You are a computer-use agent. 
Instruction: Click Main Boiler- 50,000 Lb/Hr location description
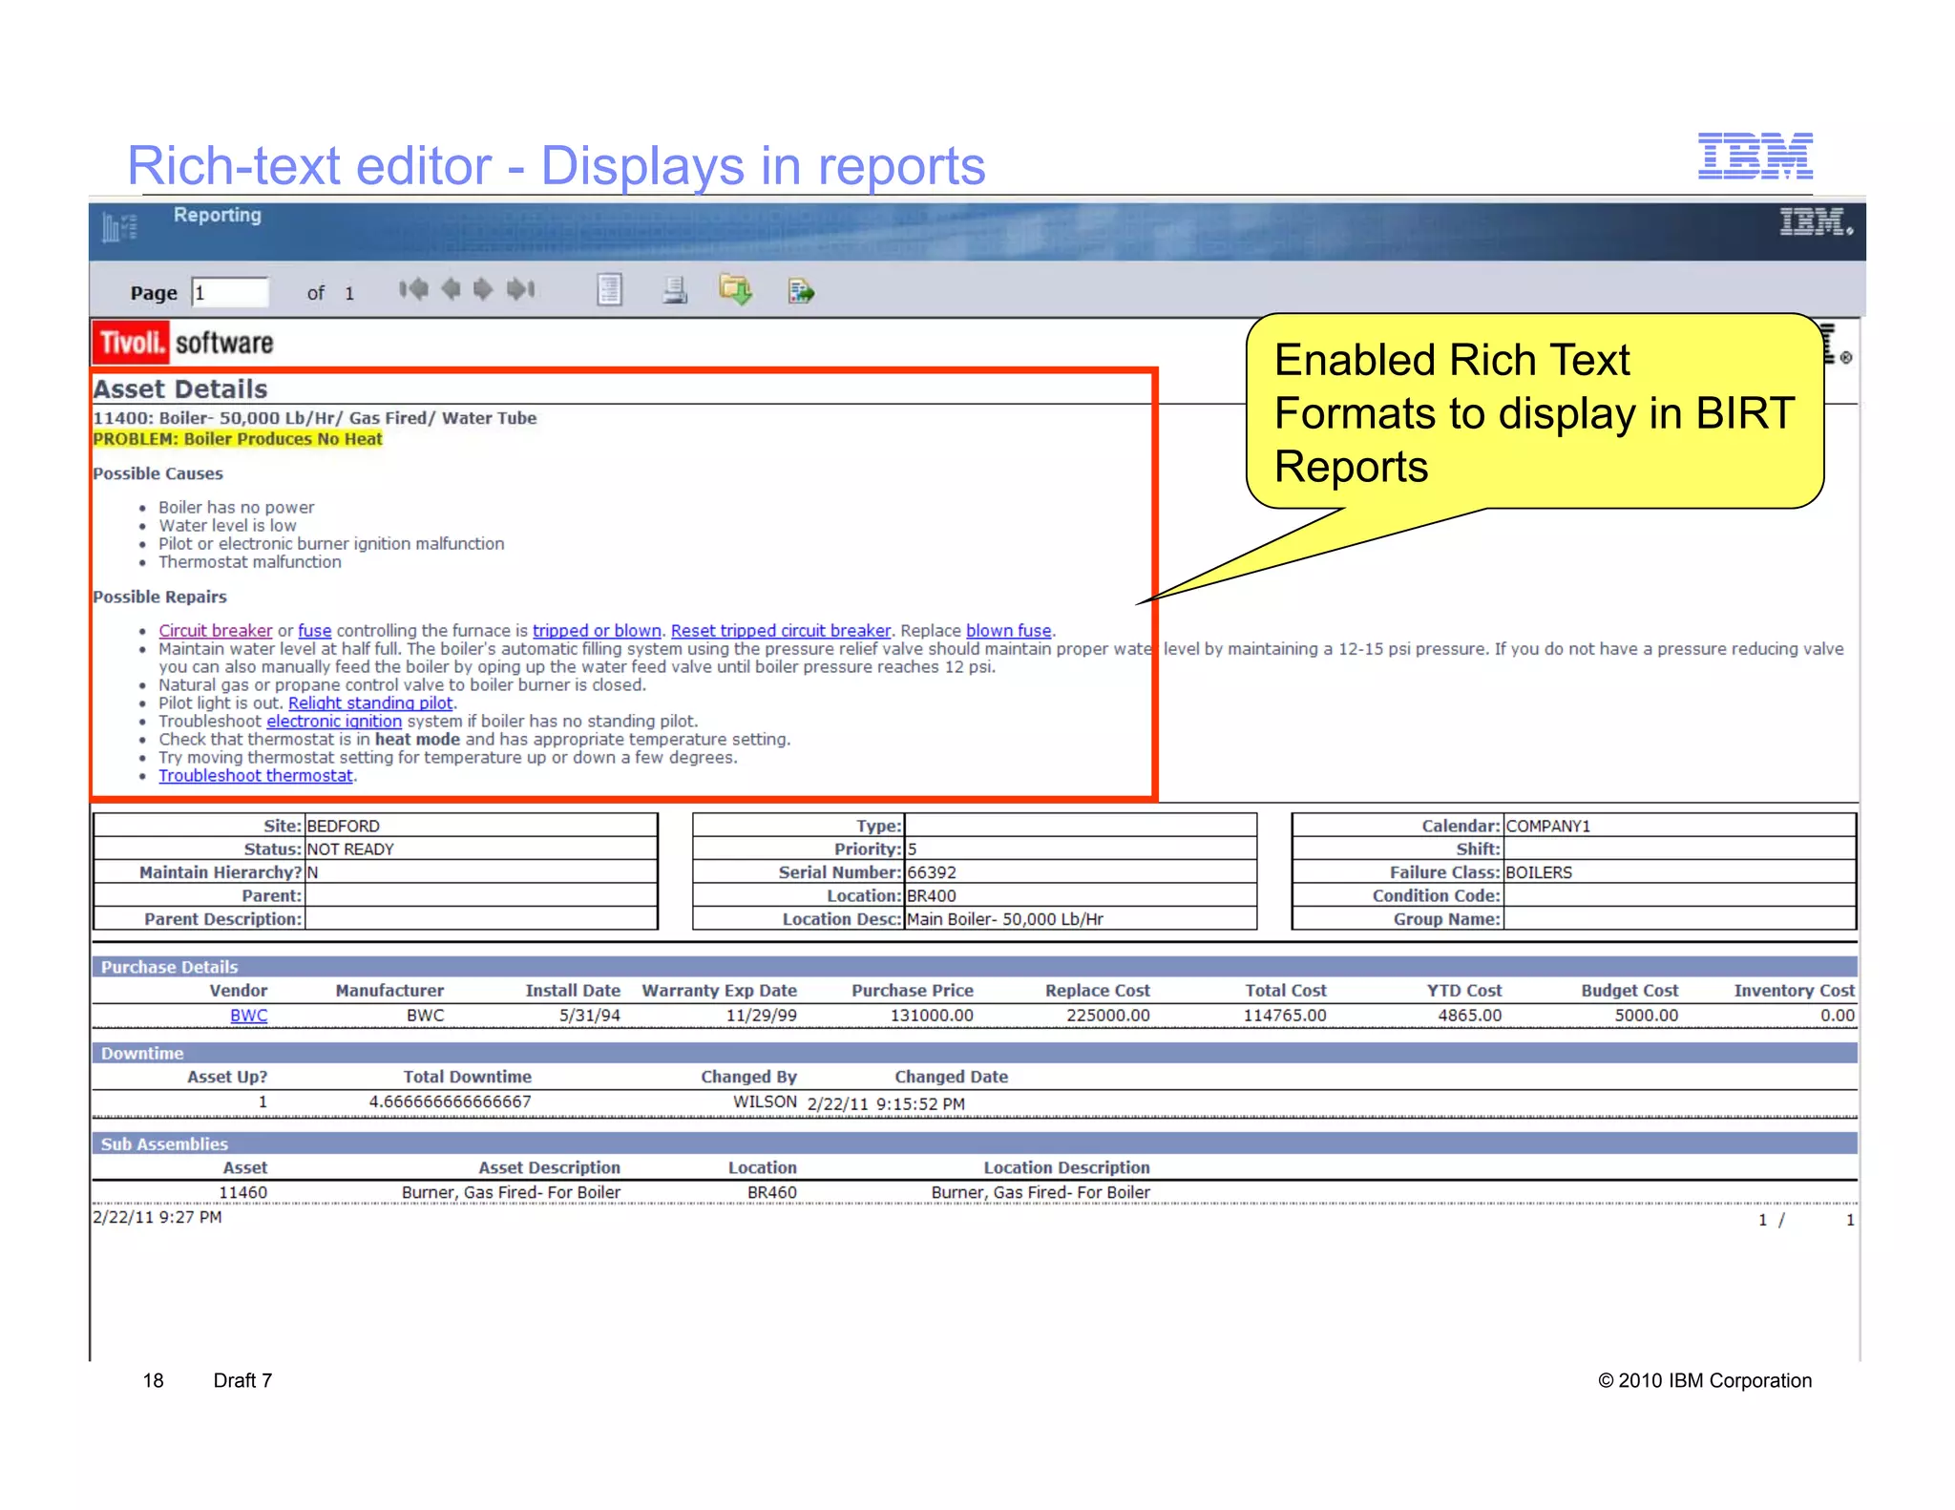pos(1005,919)
